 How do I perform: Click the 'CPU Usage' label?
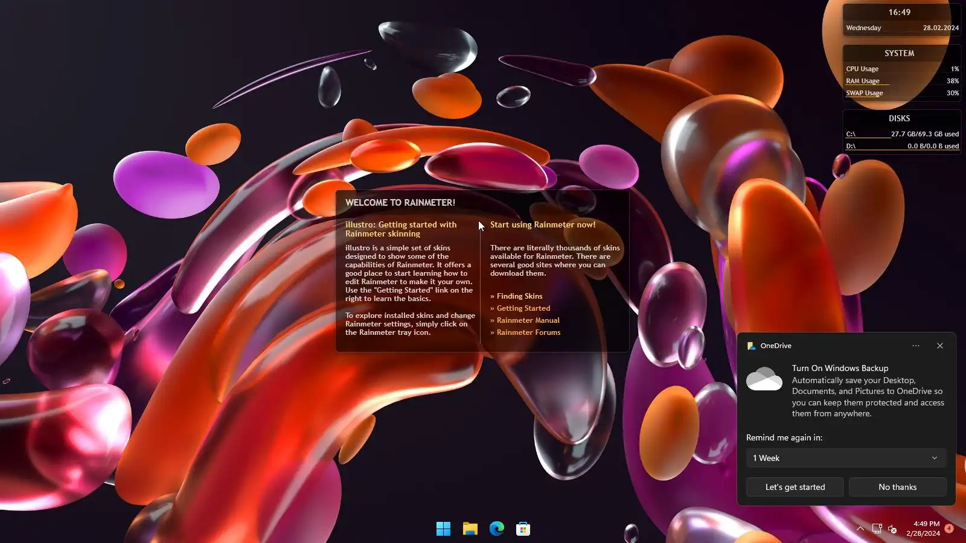pyautogui.click(x=862, y=69)
